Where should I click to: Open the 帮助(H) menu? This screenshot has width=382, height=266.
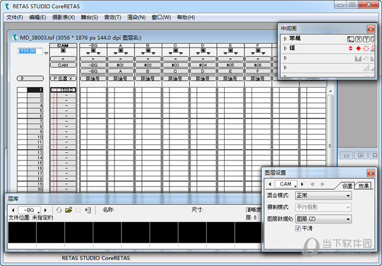tap(186, 18)
